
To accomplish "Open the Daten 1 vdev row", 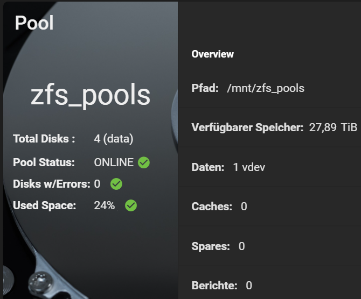I will click(x=269, y=167).
